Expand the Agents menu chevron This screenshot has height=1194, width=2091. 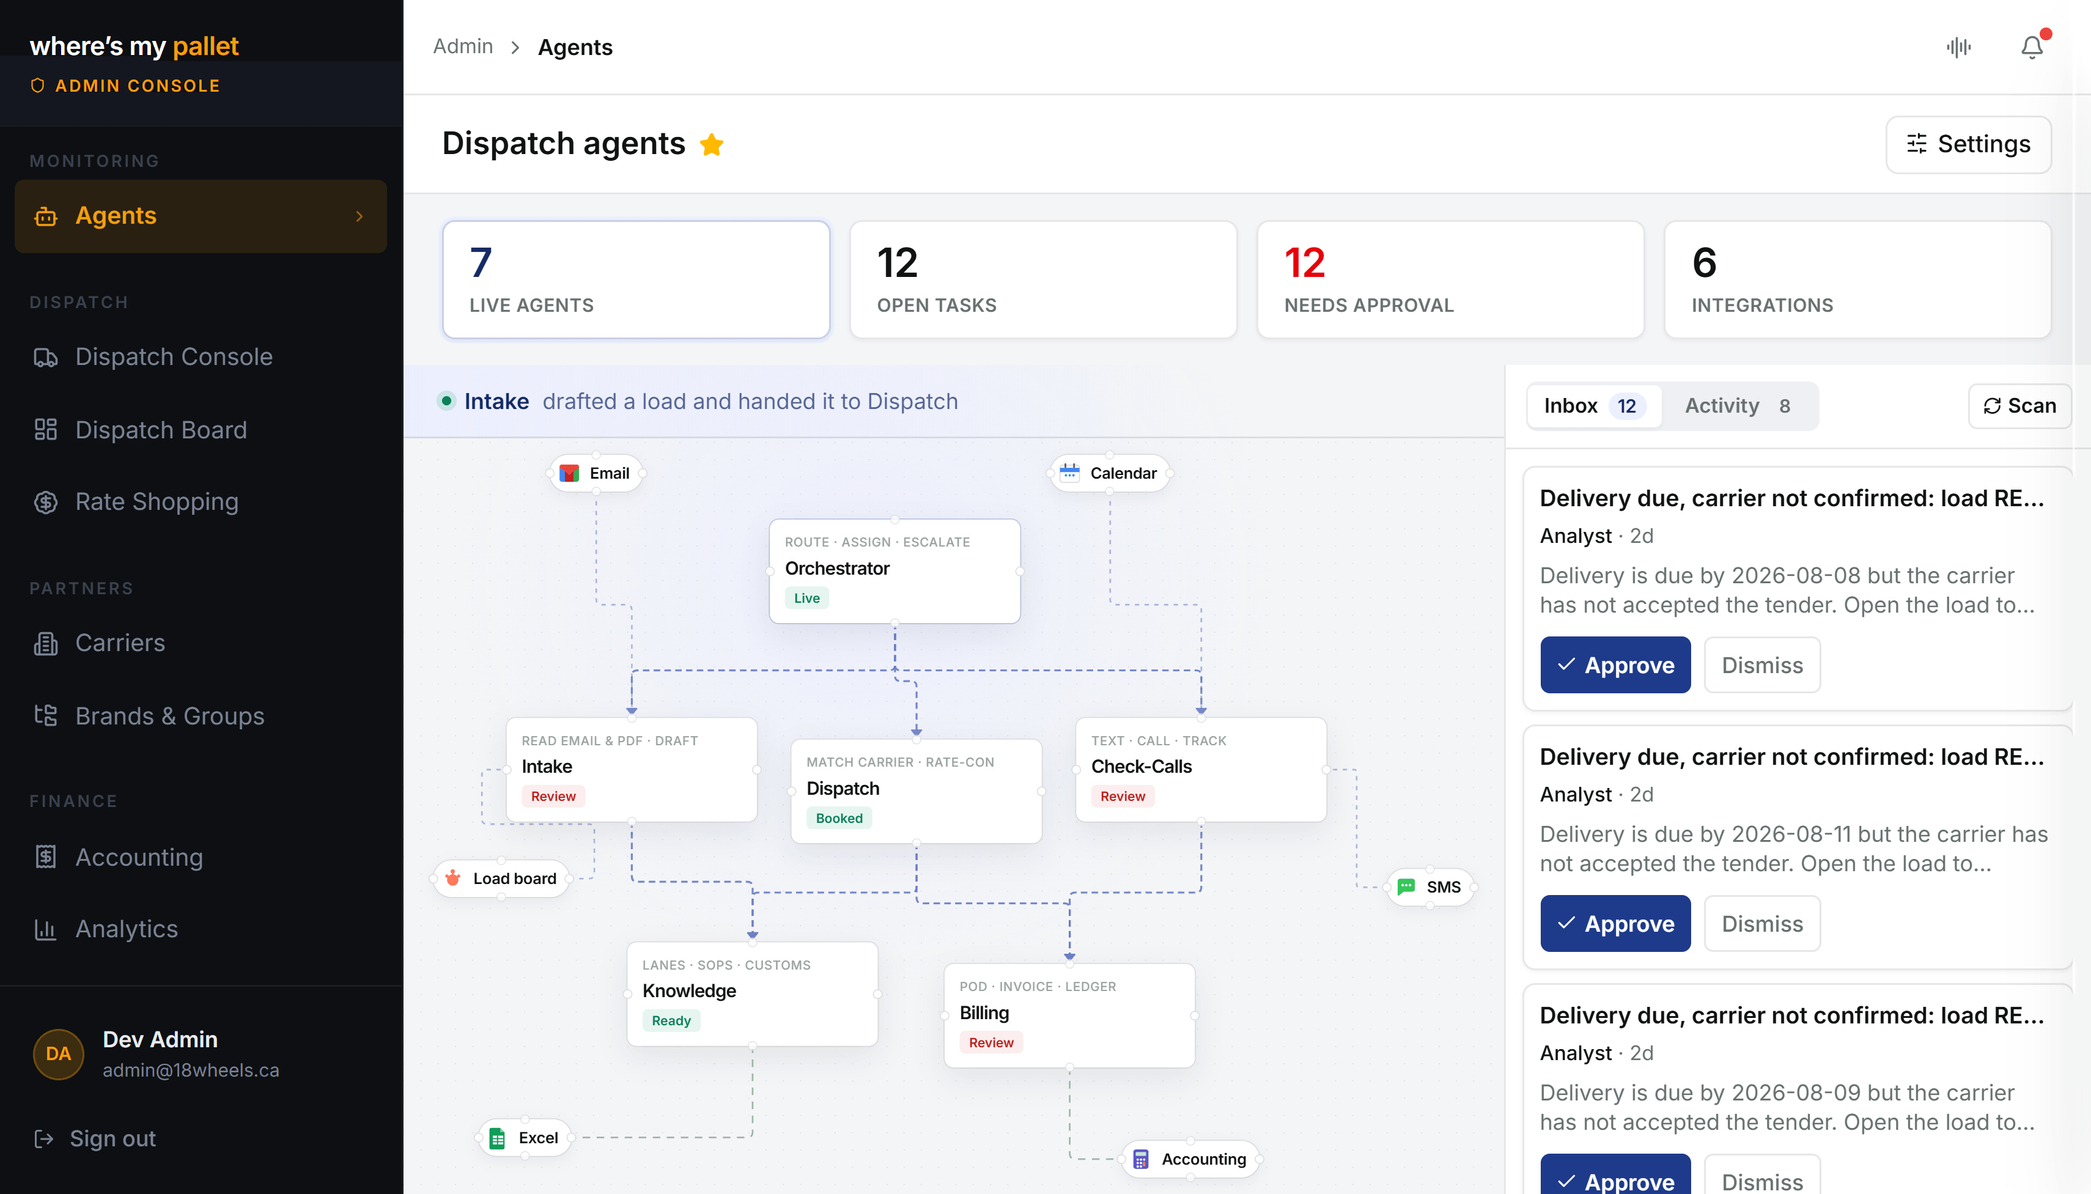pyautogui.click(x=359, y=216)
